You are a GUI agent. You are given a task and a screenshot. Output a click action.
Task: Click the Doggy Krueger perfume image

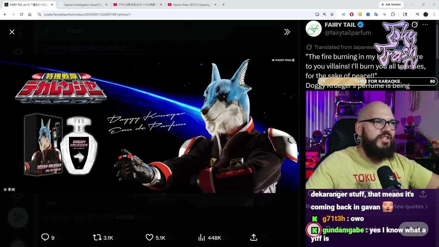(x=150, y=123)
